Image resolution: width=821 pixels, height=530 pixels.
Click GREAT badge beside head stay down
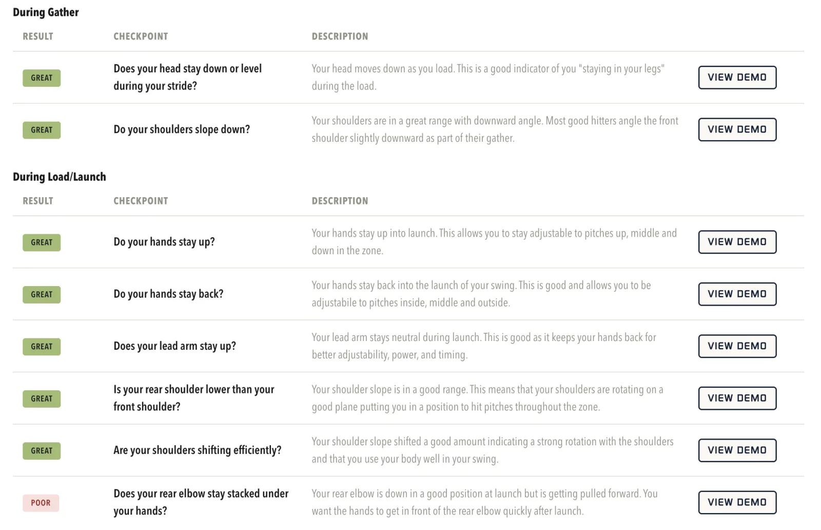(42, 78)
